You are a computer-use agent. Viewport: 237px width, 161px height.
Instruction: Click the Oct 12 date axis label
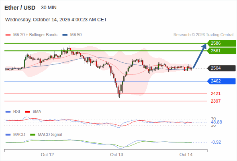[47, 155]
